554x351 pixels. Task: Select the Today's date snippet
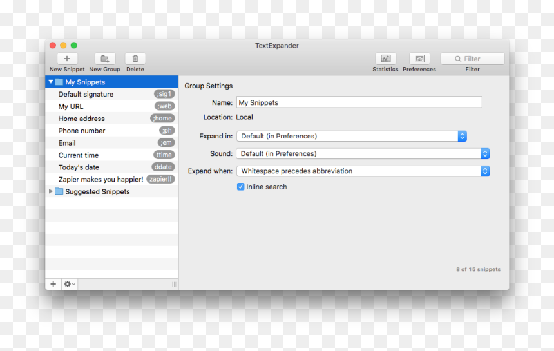pyautogui.click(x=111, y=167)
